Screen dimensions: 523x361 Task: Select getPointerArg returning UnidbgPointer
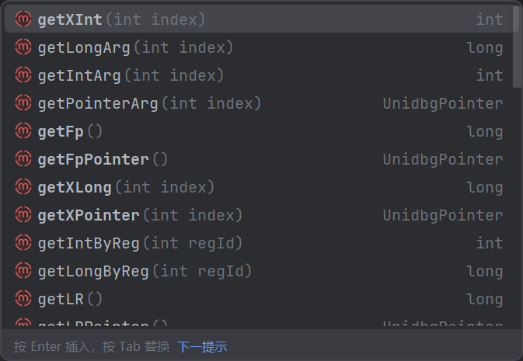(259, 103)
